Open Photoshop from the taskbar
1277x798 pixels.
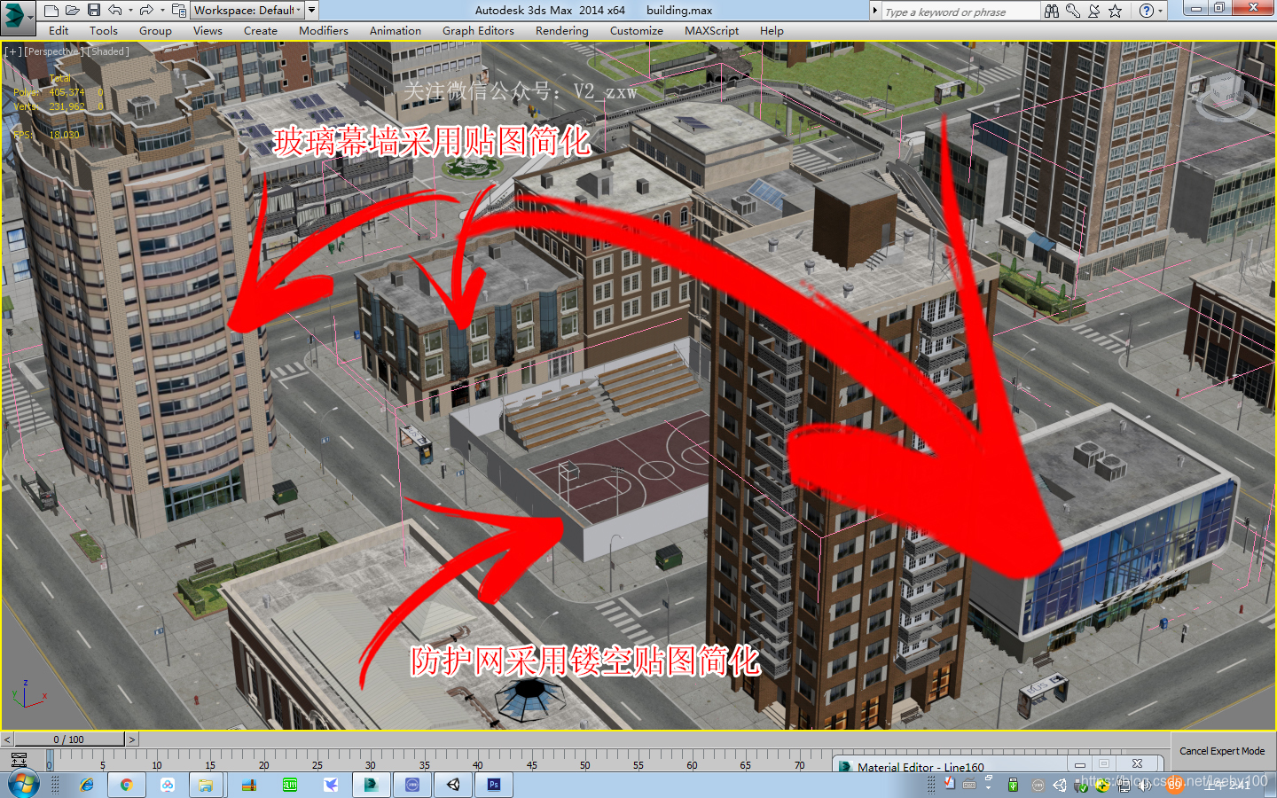[494, 785]
